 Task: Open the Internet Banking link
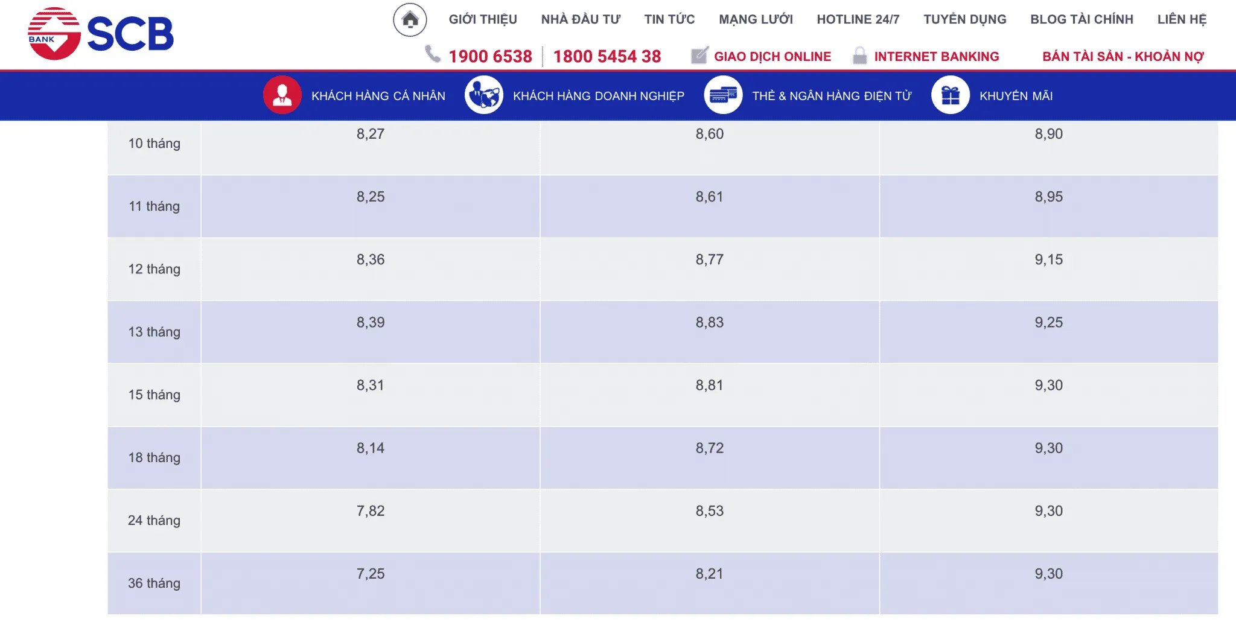[x=937, y=56]
